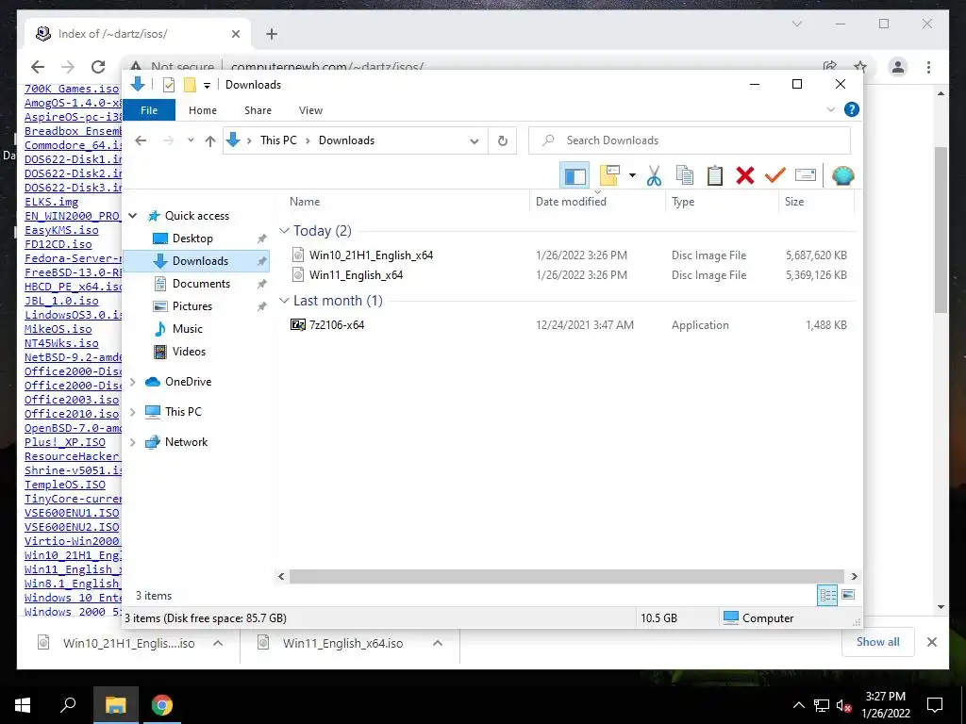Screen dimensions: 966x724
Task: Click Show all downloads in Chrome
Action: click(x=878, y=642)
